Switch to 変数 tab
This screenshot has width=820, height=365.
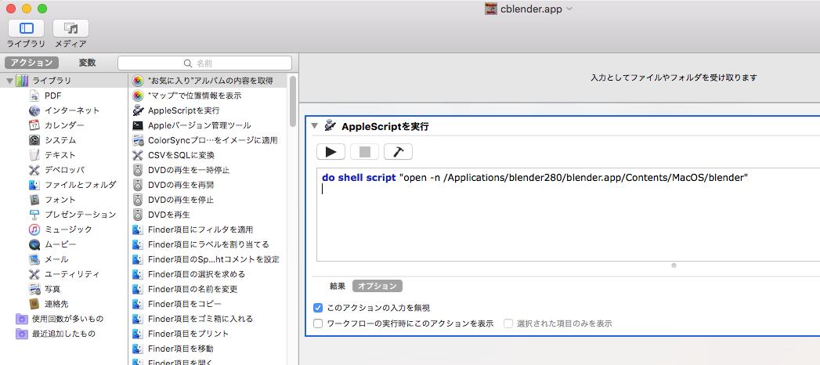pyautogui.click(x=88, y=63)
